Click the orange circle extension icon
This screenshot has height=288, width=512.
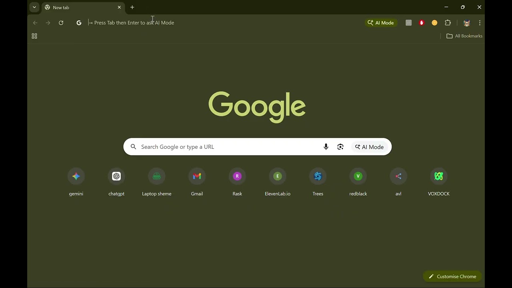(x=434, y=23)
